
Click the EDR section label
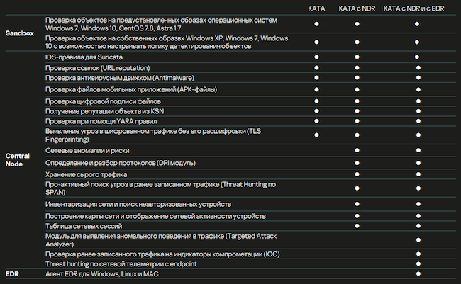(x=12, y=273)
